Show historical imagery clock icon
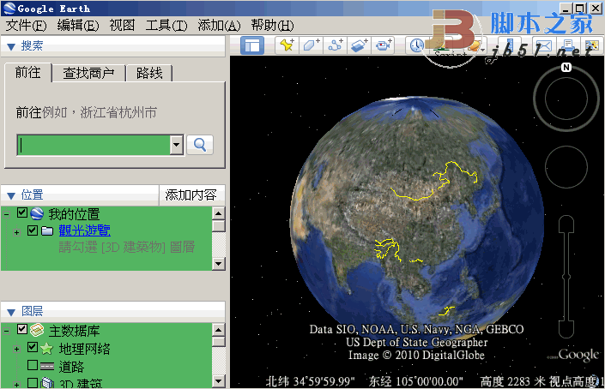 (416, 45)
